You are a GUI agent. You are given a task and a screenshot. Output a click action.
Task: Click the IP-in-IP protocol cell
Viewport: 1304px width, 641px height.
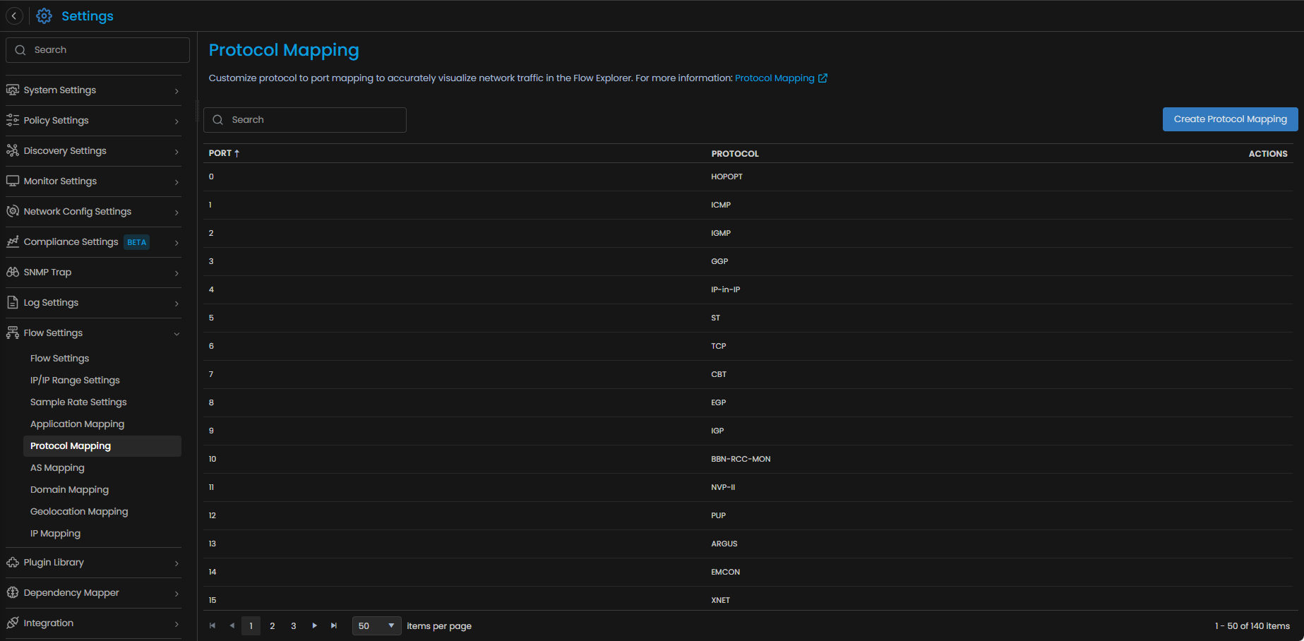(726, 289)
